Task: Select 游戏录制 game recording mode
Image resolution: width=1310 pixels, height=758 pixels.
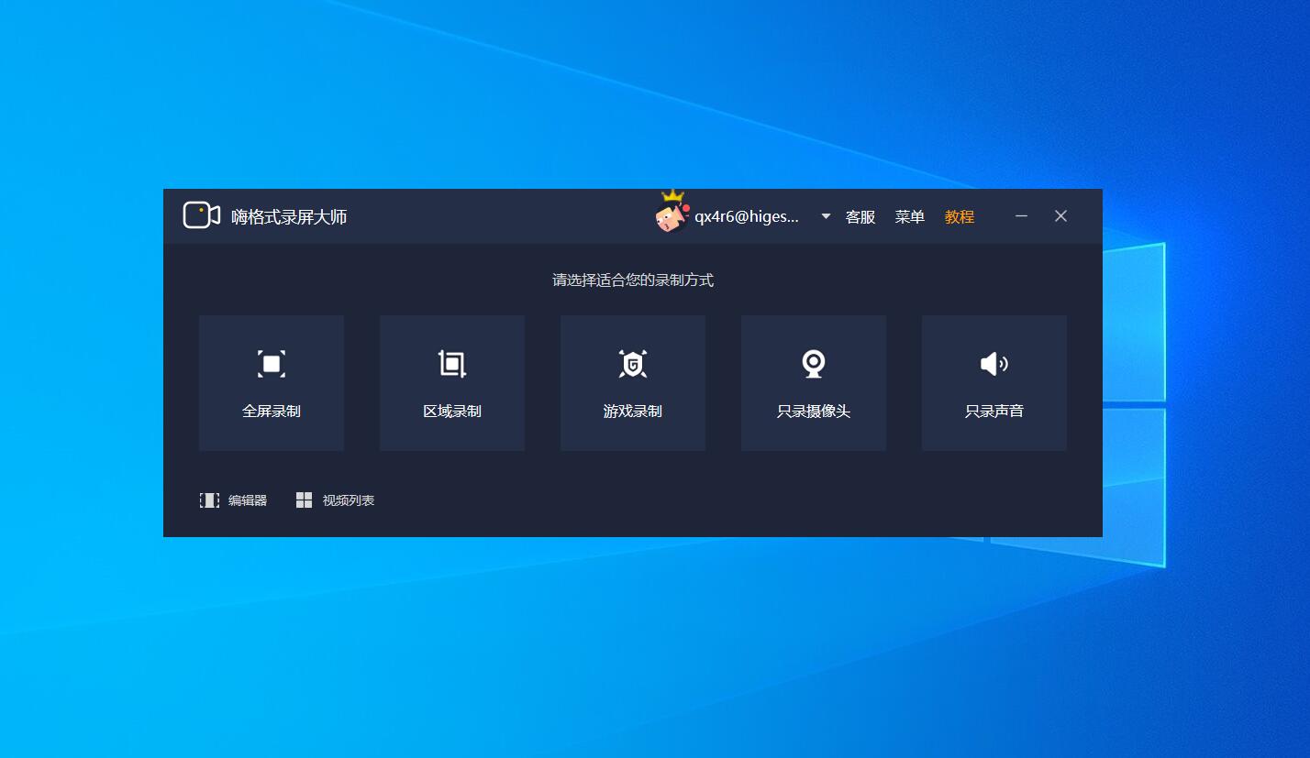Action: 633,383
